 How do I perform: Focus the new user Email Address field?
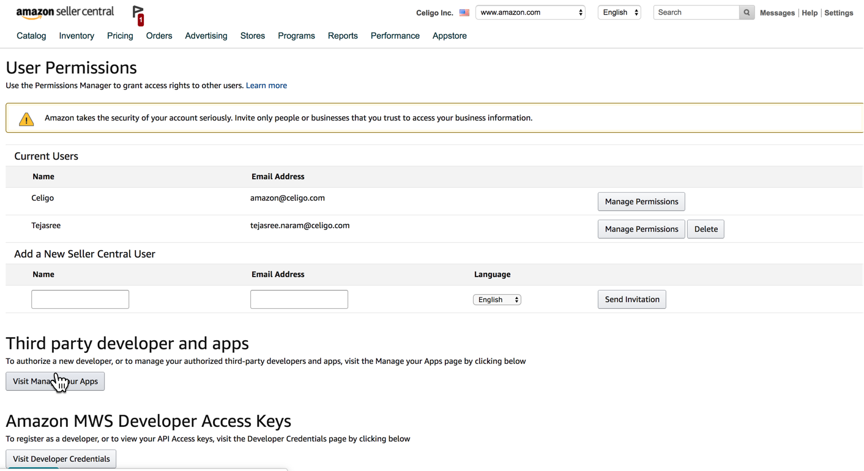click(x=299, y=299)
